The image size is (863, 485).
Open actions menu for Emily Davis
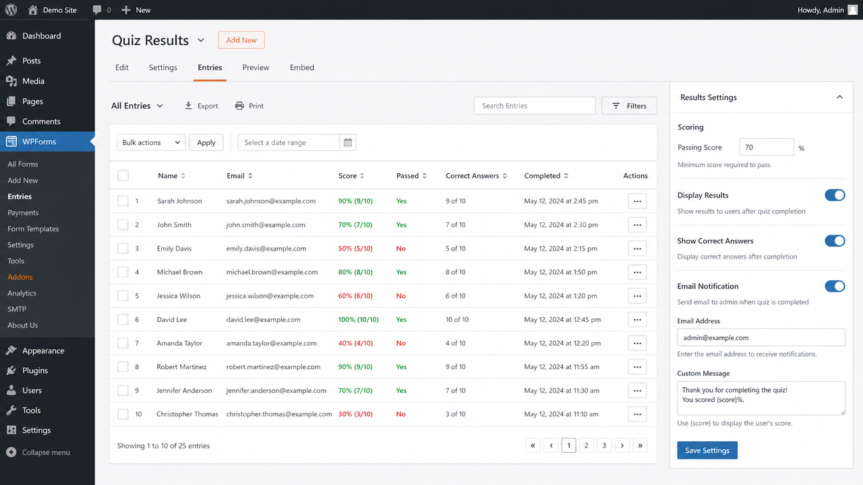pyautogui.click(x=637, y=249)
